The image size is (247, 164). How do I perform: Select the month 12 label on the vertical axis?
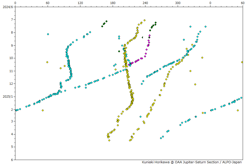[x=12, y=84]
